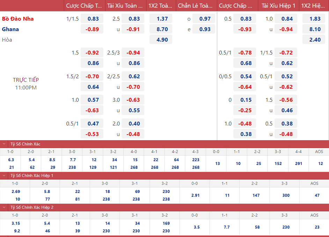This screenshot has height=237, width=329.
Task: Select the Cược Chấp T... column header
Action: pyautogui.click(x=84, y=6)
